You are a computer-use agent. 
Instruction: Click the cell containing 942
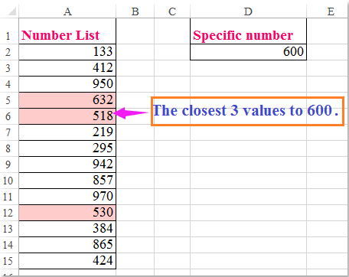(67, 165)
